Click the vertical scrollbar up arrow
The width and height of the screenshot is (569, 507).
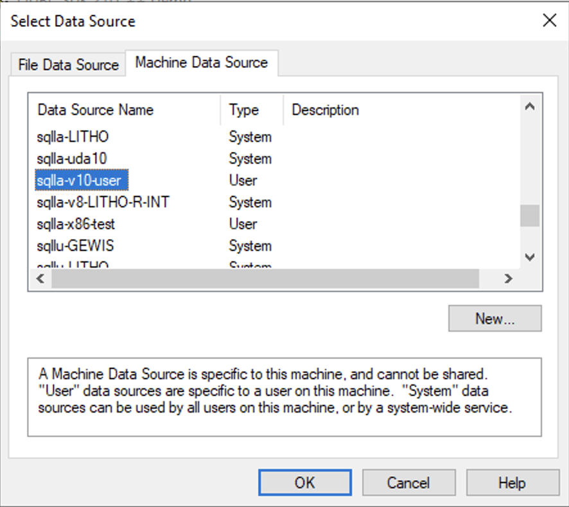click(530, 107)
